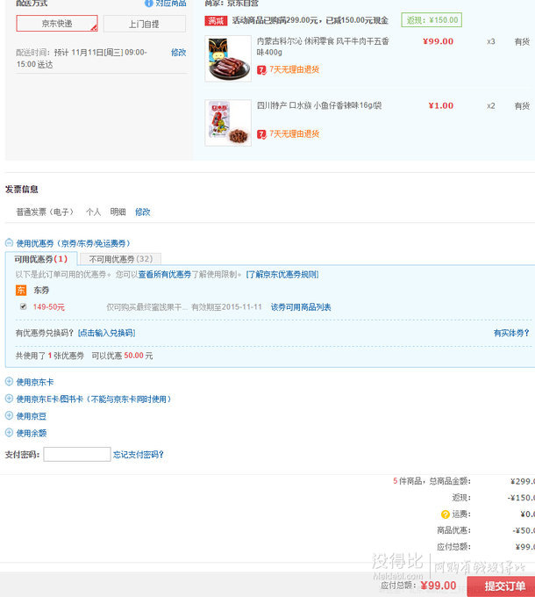Click 修改 link in invoice info
This screenshot has height=597, width=535.
coord(143,212)
